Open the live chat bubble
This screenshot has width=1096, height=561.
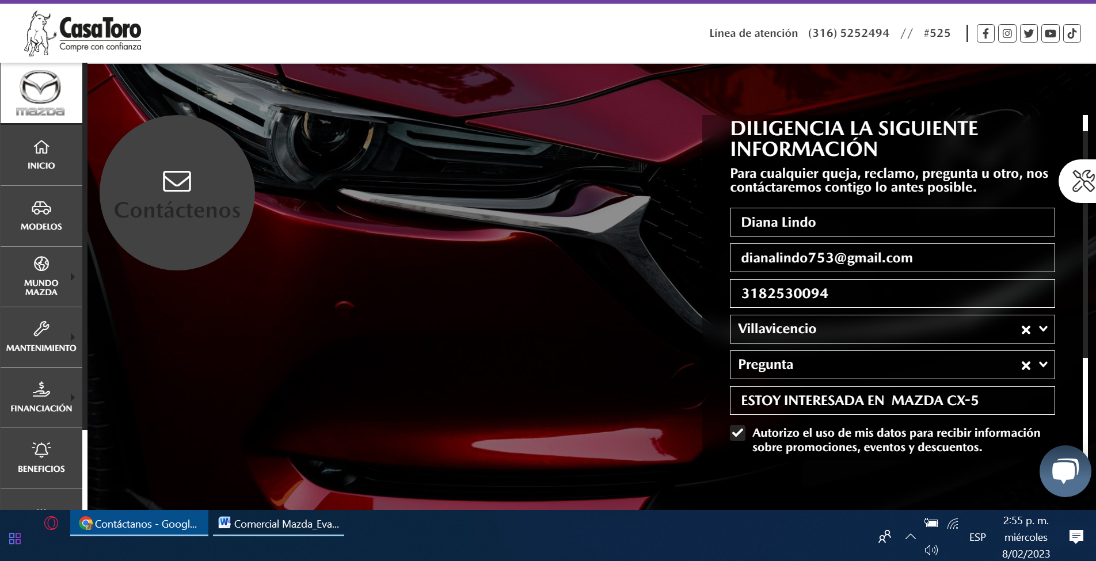pos(1065,471)
